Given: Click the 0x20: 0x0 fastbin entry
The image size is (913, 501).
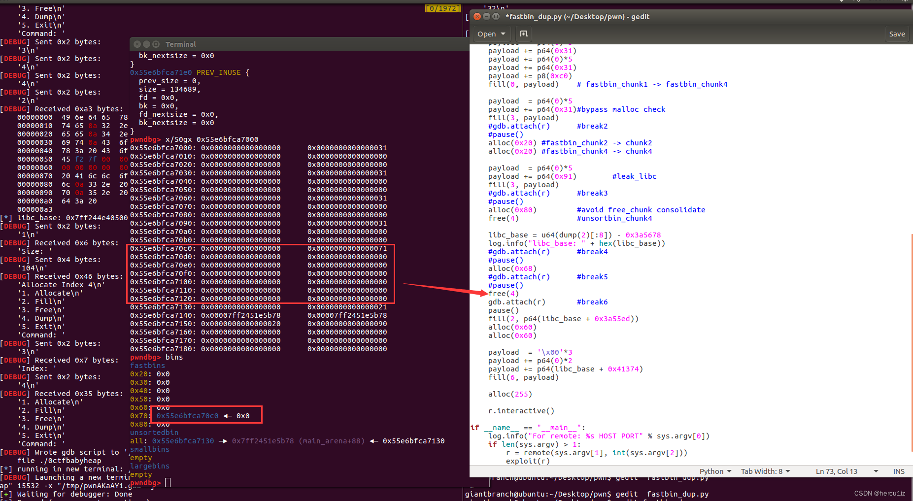Looking at the screenshot, I should [x=150, y=374].
